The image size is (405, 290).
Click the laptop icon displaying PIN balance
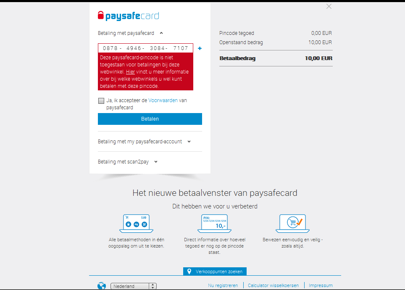214,224
